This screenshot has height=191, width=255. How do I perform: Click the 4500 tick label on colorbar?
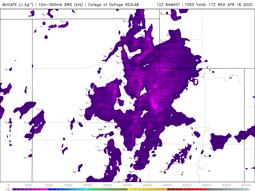(187, 185)
